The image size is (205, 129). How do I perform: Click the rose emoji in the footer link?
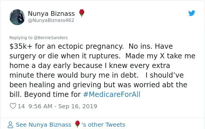pos(77,124)
